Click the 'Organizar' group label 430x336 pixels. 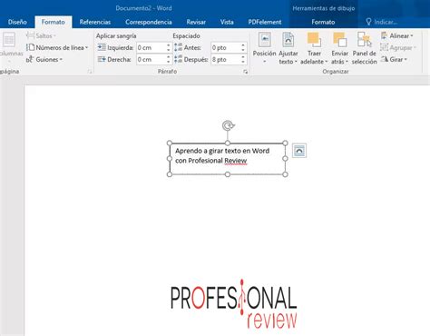(336, 72)
